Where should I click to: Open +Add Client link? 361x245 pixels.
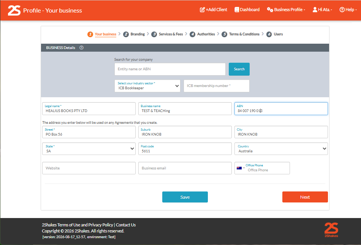[214, 9]
